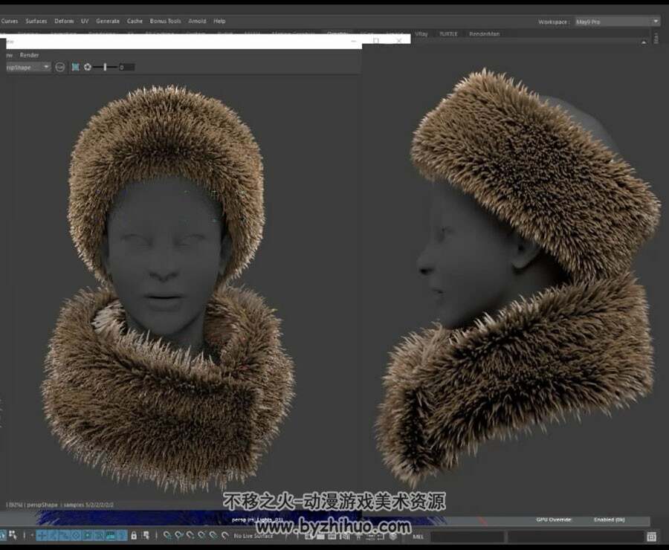Screen dimensions: 669x550
Task: Enable snap to curves magnet
Action: (178, 535)
